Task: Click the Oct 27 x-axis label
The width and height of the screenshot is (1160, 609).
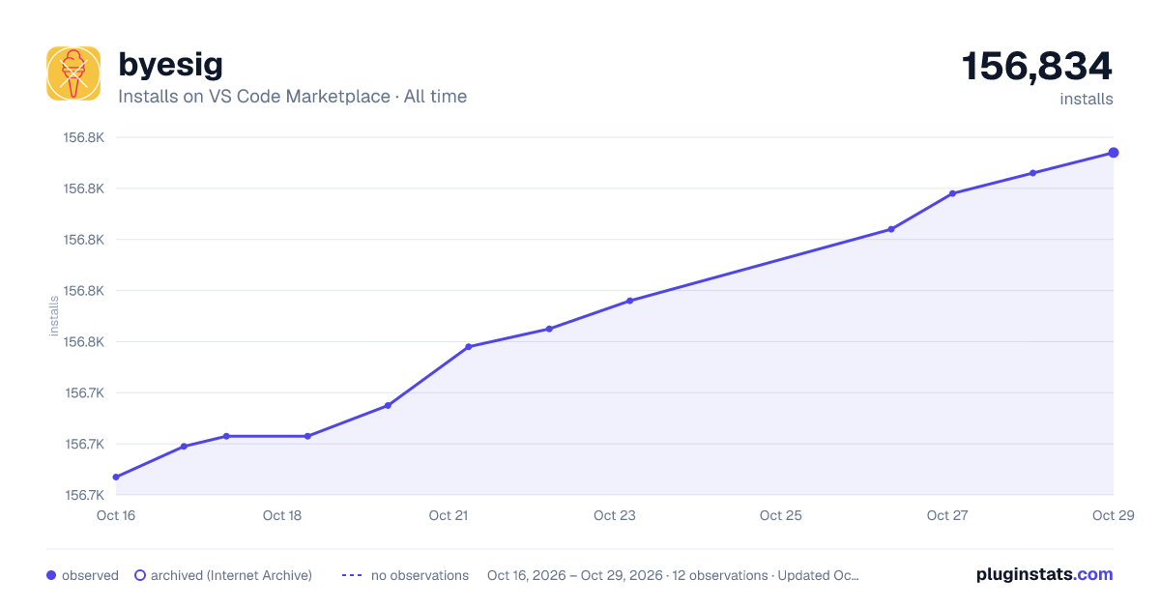Action: coord(947,515)
